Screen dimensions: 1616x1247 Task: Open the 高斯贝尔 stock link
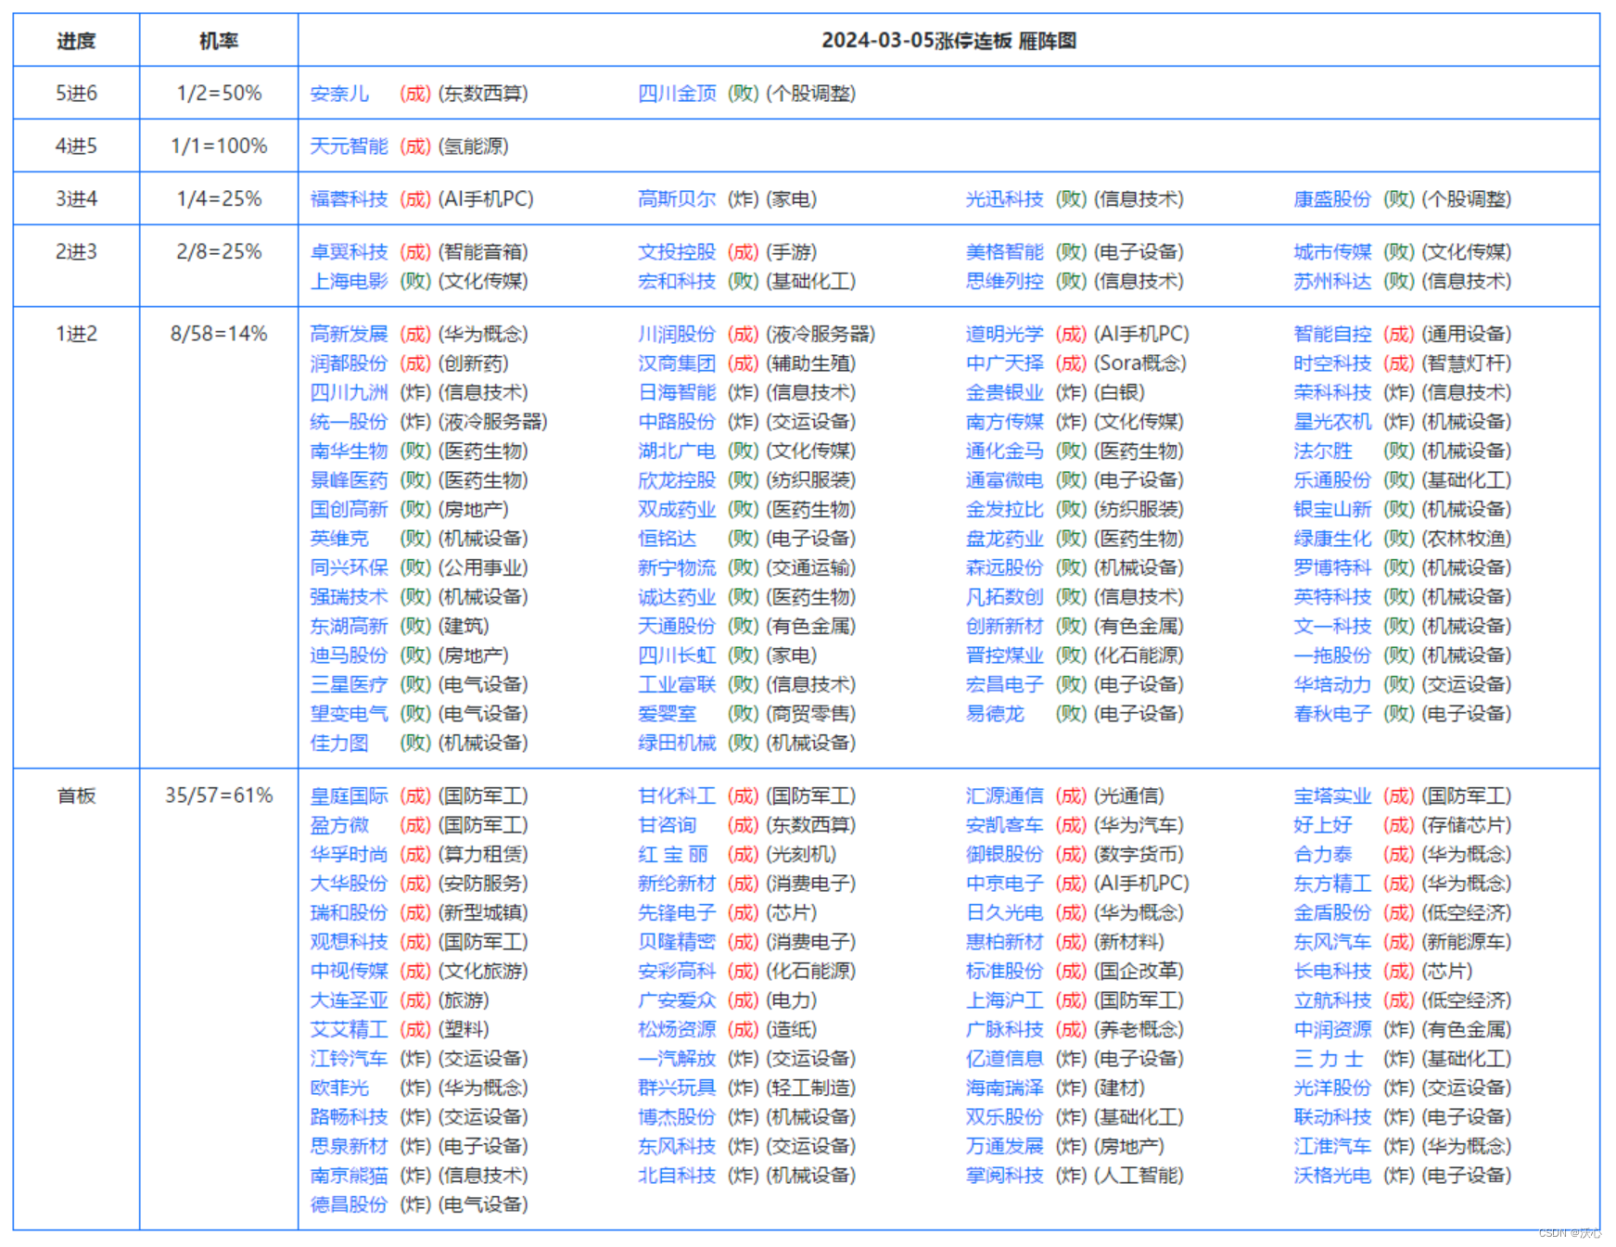coord(677,199)
